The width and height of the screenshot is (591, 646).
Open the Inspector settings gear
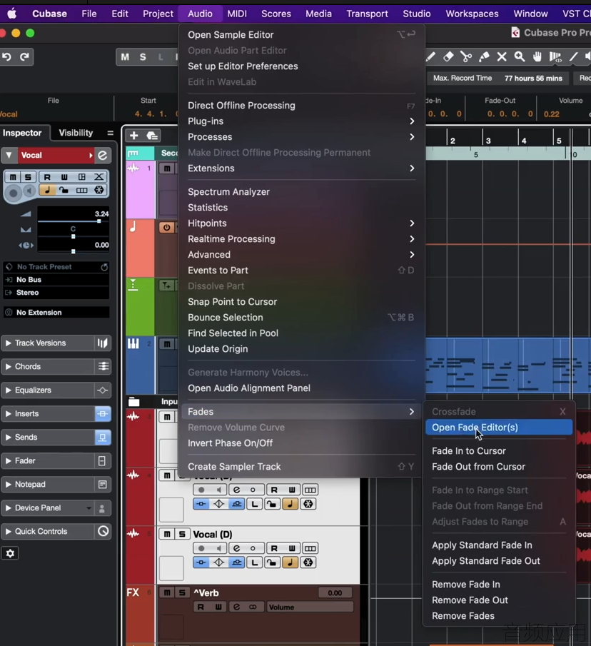coord(10,553)
